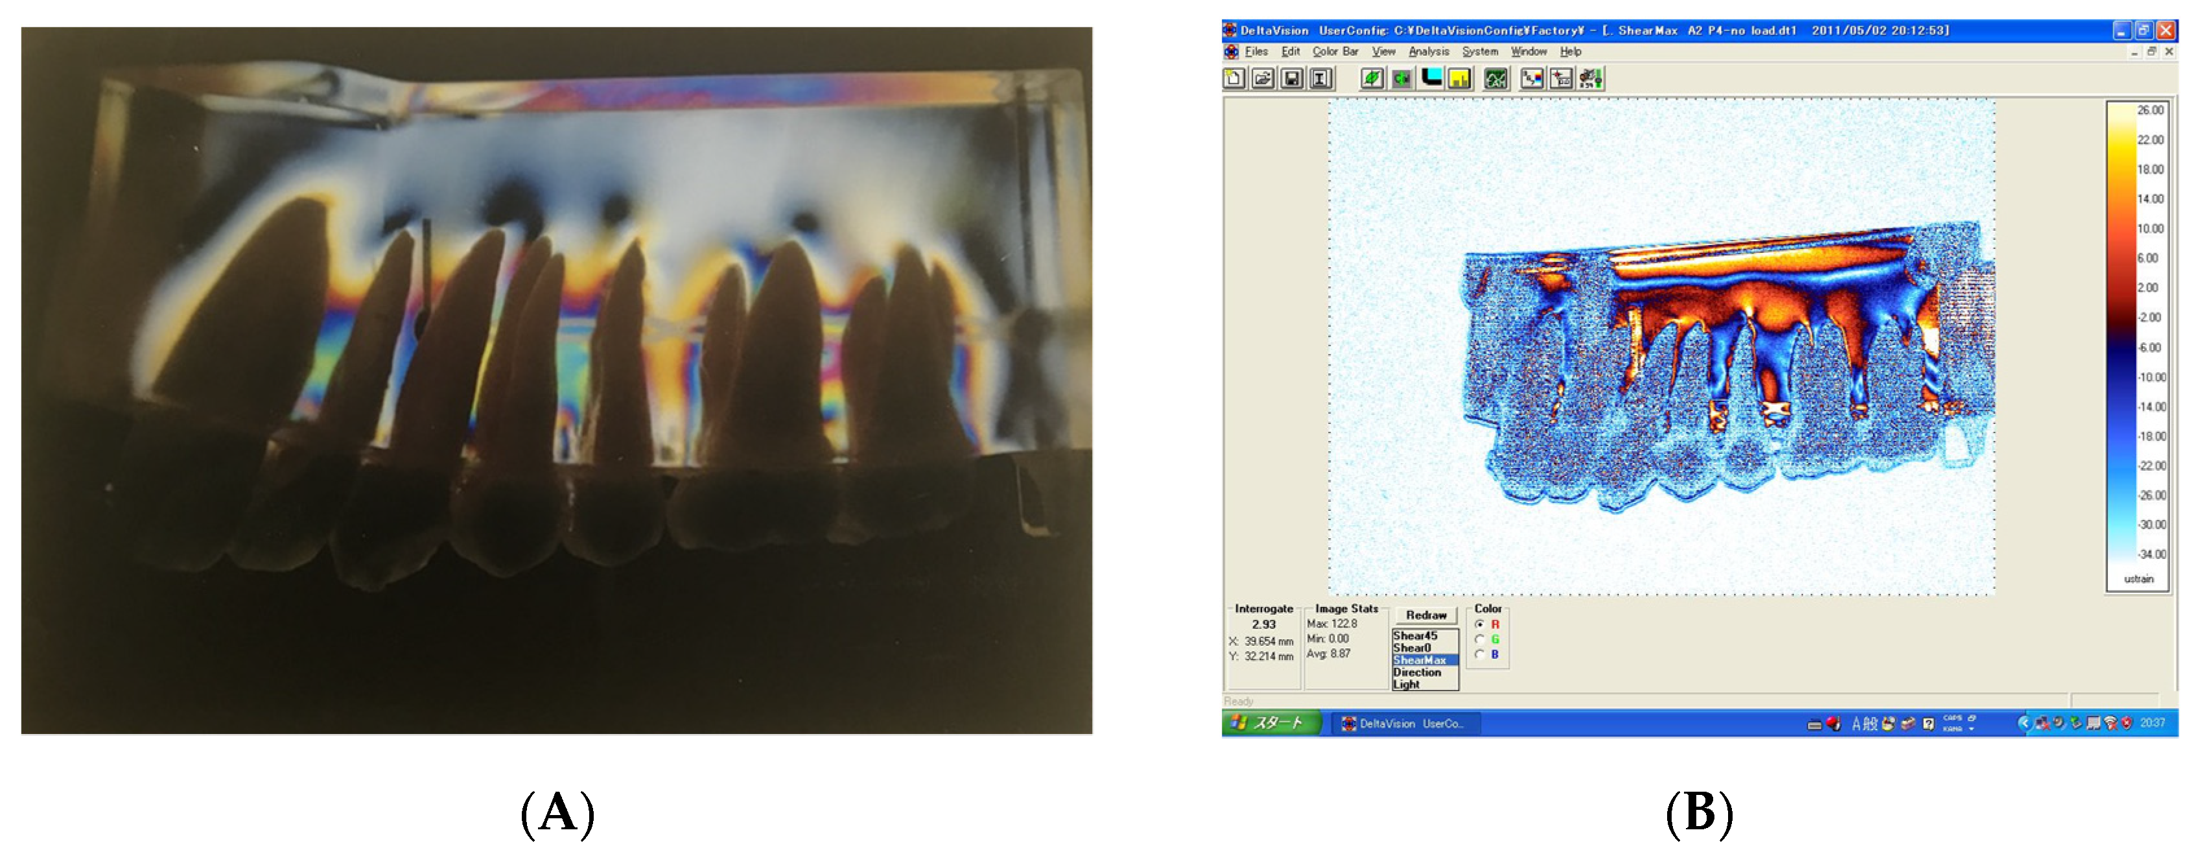Click the Open folder toolbar icon
The width and height of the screenshot is (2198, 852).
click(x=1263, y=79)
